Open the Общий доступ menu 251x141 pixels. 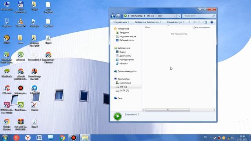(x=175, y=22)
